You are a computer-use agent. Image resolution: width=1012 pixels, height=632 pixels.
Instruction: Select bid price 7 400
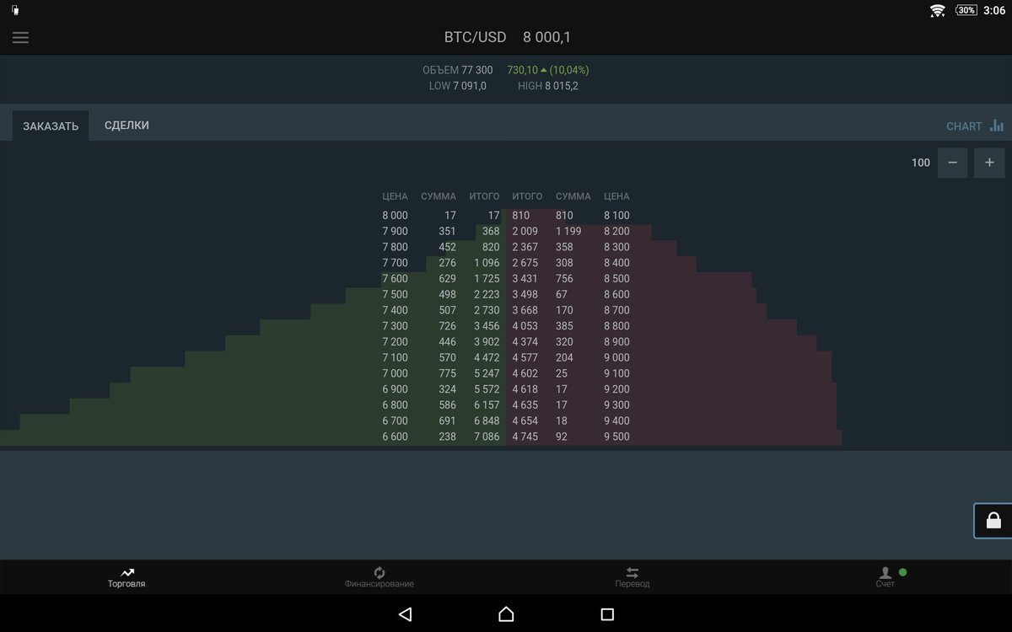[395, 310]
